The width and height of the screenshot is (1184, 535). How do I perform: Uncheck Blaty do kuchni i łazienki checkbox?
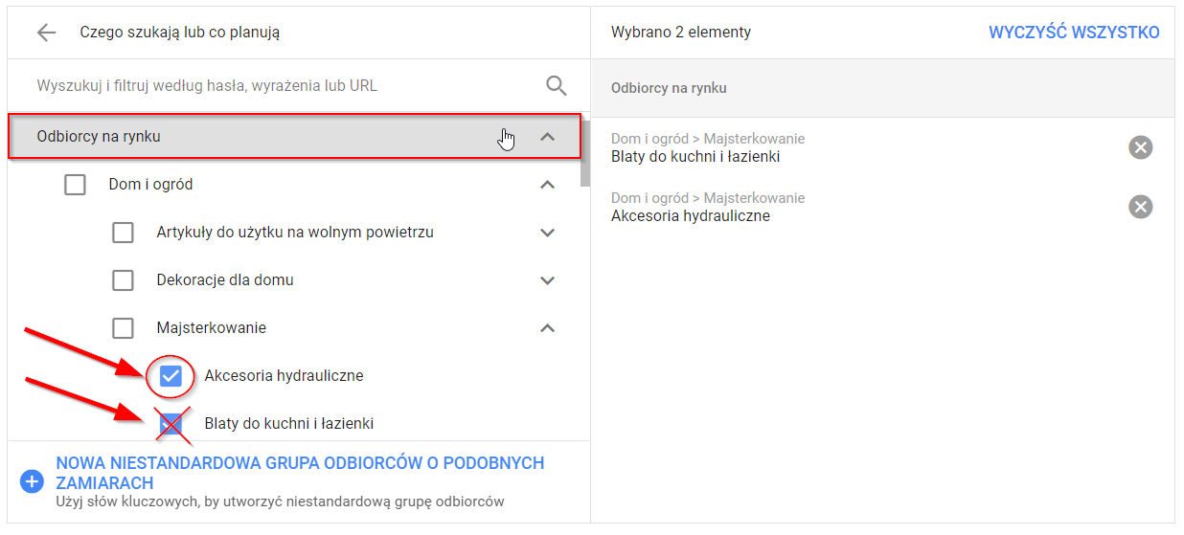tap(171, 424)
